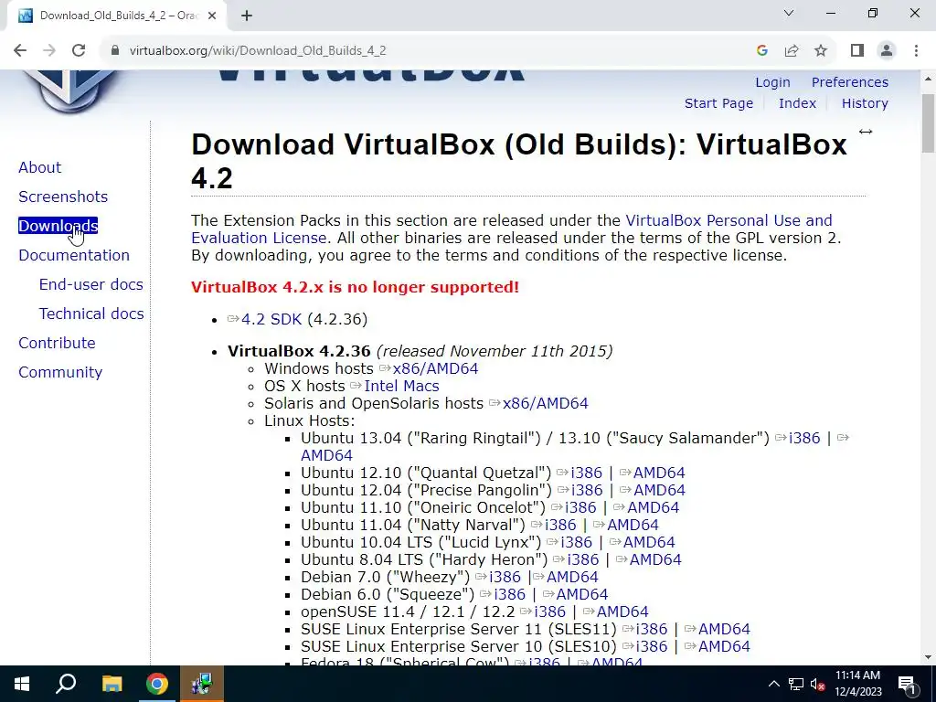Screen dimensions: 936x702
Task: Open the About sidebar link
Action: 39,167
